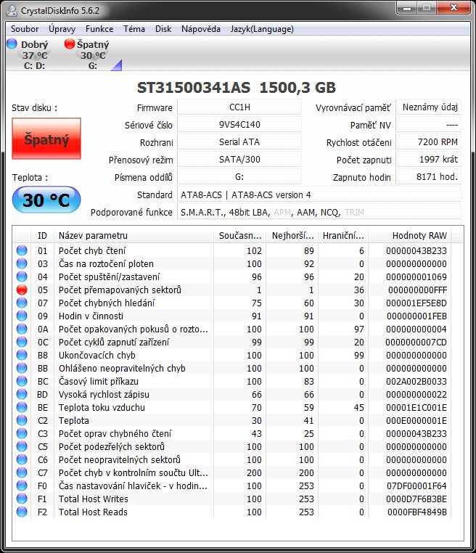Click the 7200 RPM rotation rate field
This screenshot has height=553, width=476.
click(x=428, y=142)
